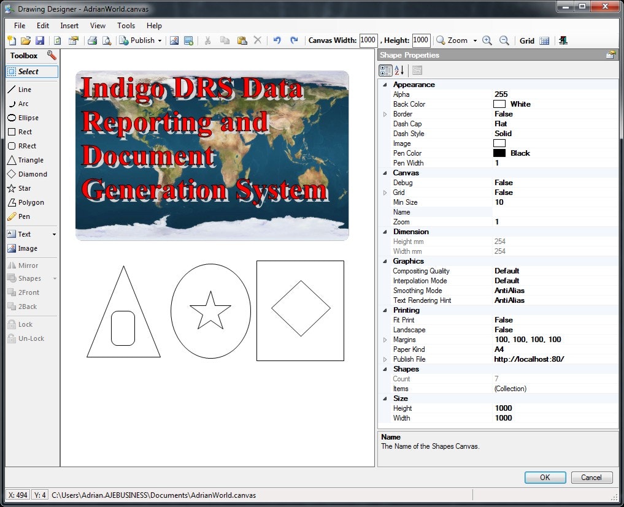Select the Pen tool
This screenshot has width=624, height=507.
[x=23, y=216]
